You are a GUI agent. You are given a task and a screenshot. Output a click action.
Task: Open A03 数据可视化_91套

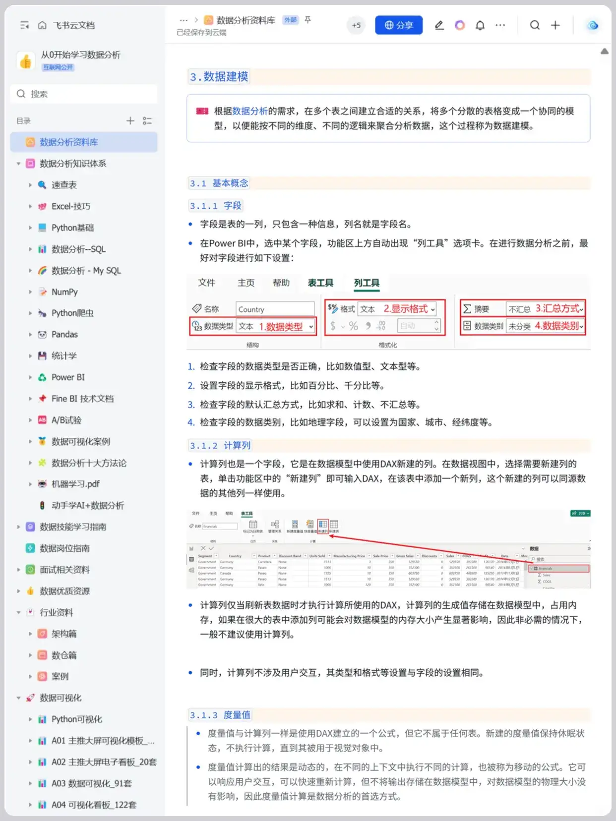point(92,783)
